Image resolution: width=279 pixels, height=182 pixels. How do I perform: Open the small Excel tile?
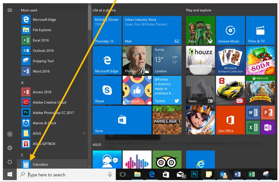[x=253, y=128]
